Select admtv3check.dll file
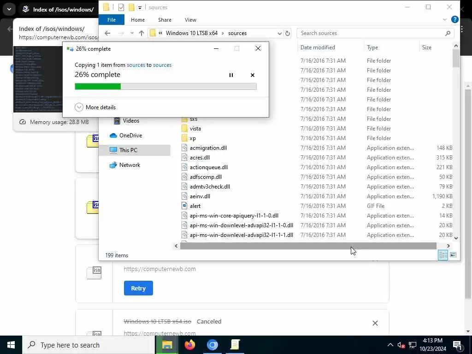Viewport: 472px width, 354px height. (x=210, y=187)
